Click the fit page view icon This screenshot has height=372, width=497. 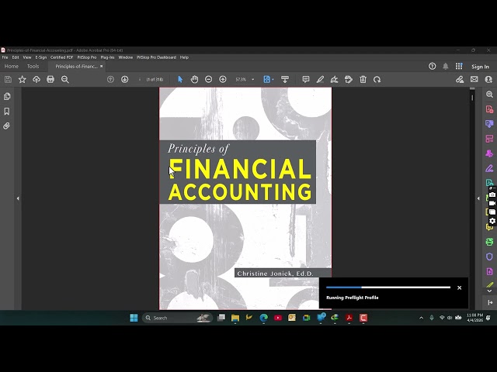(267, 79)
